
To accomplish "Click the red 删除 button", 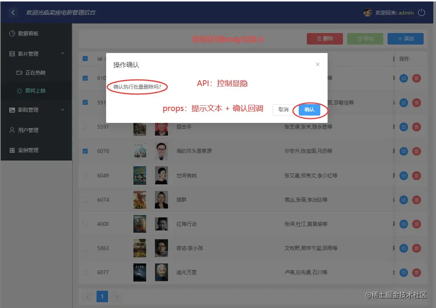I will pyautogui.click(x=325, y=39).
